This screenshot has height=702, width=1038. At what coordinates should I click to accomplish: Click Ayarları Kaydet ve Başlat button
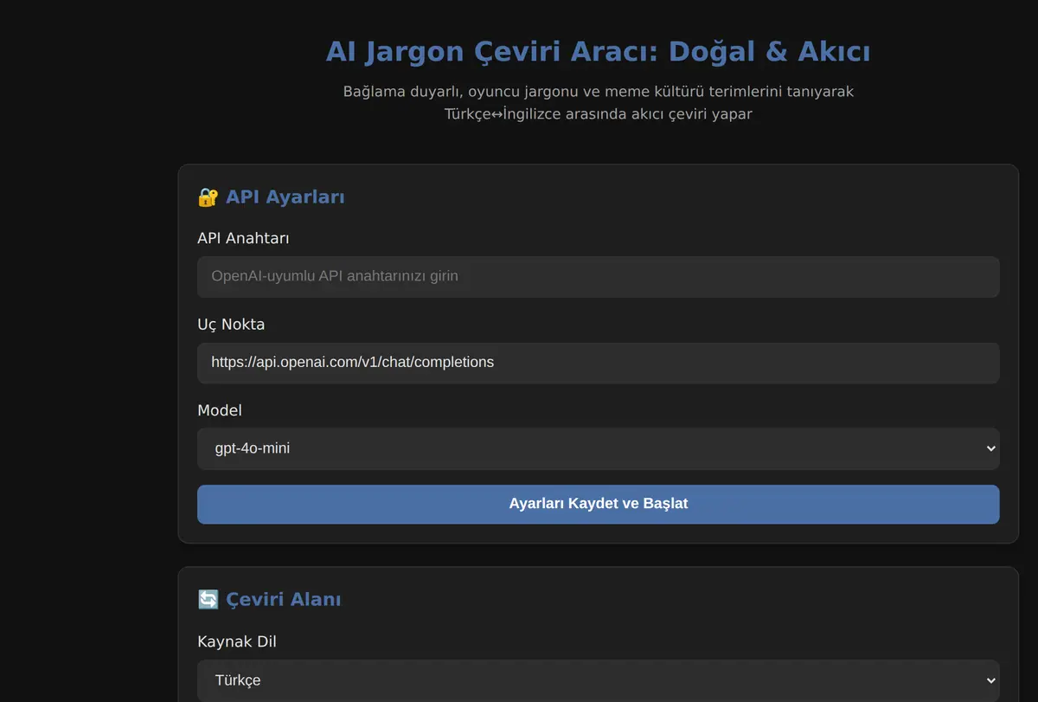coord(598,504)
